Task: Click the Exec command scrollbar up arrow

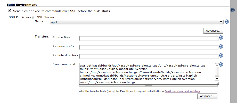Action: [217, 65]
